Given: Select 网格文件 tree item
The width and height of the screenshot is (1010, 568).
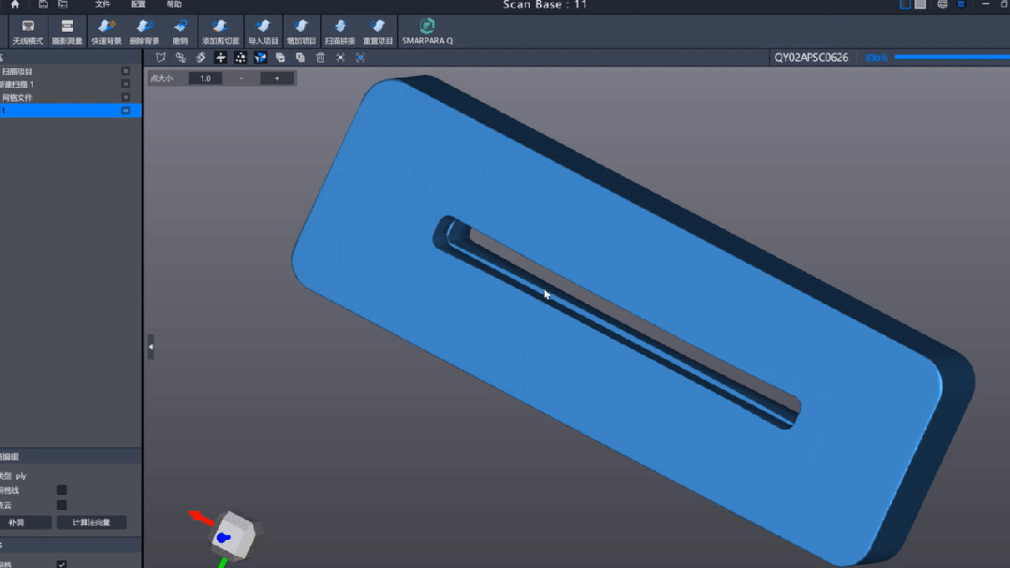Looking at the screenshot, I should click(x=17, y=98).
